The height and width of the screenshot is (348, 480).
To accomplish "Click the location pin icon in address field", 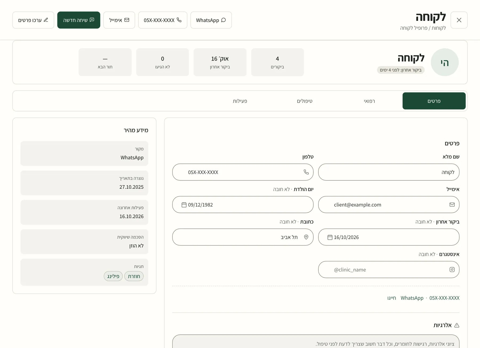I will tap(306, 237).
